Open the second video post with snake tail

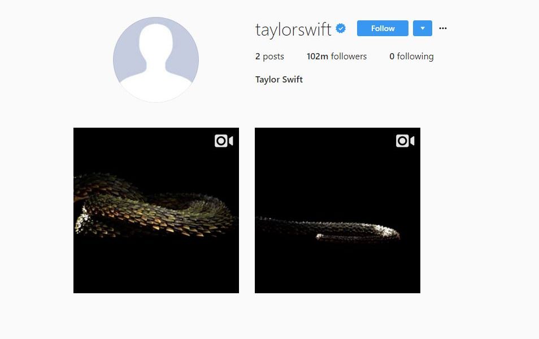[337, 210]
